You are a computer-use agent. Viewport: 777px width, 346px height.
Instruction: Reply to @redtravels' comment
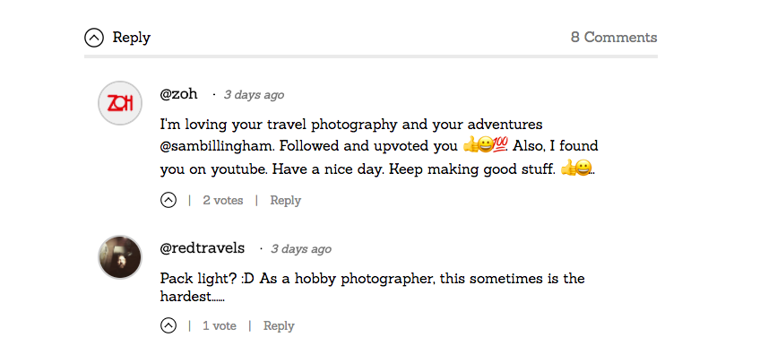tap(279, 325)
